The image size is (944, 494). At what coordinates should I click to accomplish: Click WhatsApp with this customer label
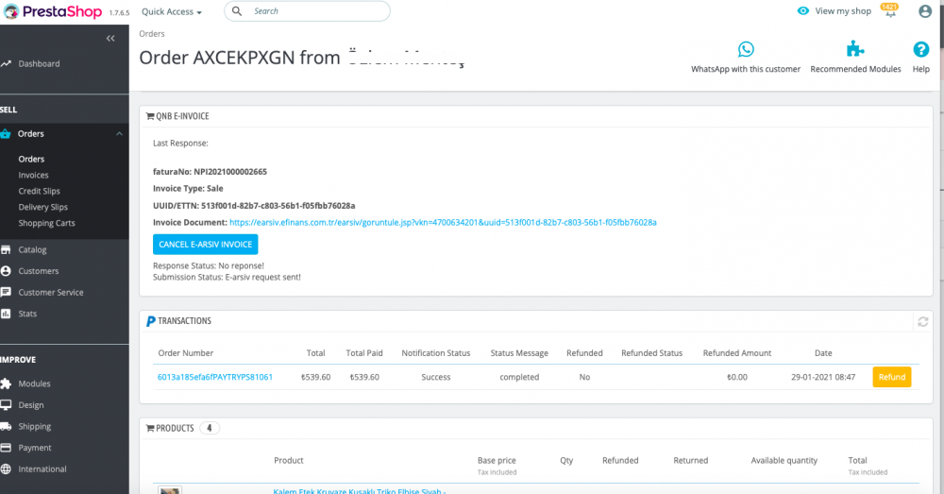(x=746, y=69)
